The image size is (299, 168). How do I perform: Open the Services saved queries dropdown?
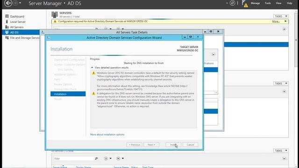121,159
